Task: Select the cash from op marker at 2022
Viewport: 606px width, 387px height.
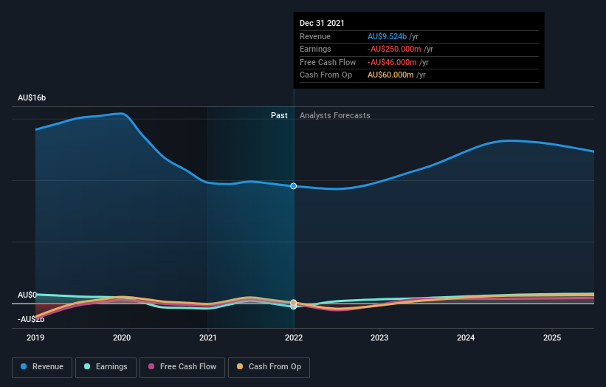Action: [x=293, y=302]
